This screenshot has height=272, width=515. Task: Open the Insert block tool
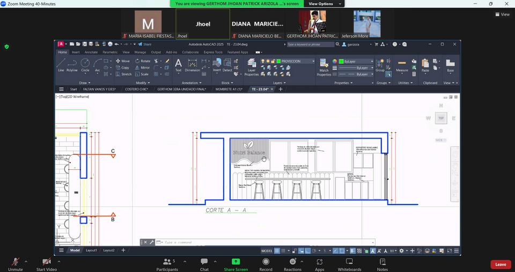tap(217, 65)
